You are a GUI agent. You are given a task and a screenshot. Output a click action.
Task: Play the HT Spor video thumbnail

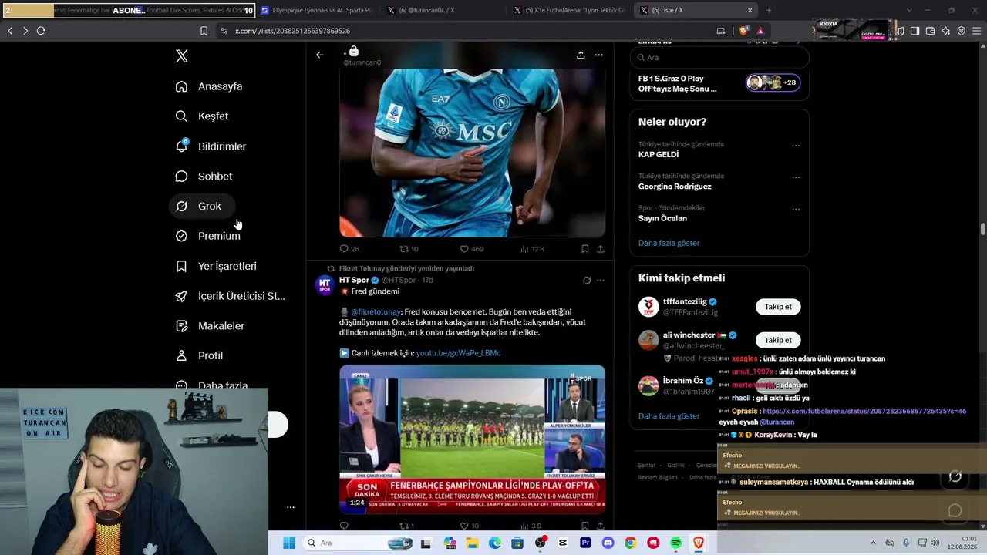(472, 439)
